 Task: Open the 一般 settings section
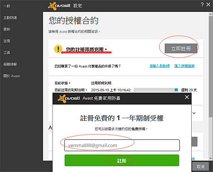[7, 6]
